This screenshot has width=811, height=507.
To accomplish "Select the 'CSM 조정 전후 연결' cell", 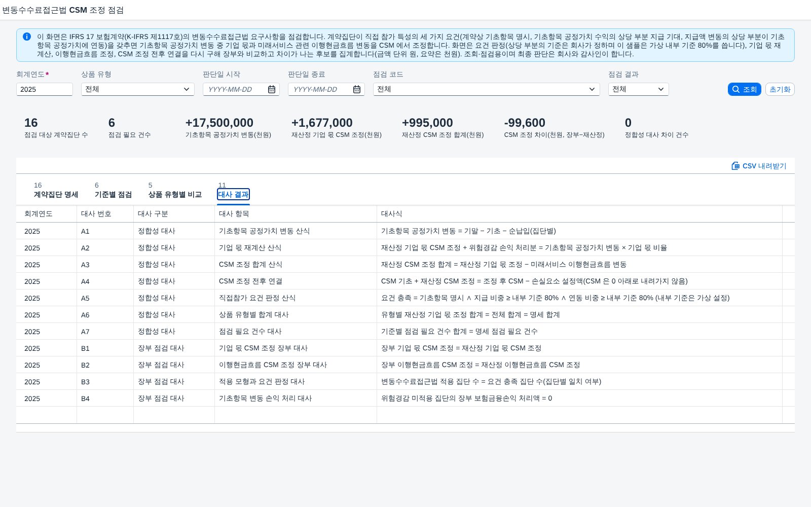I will (x=296, y=281).
